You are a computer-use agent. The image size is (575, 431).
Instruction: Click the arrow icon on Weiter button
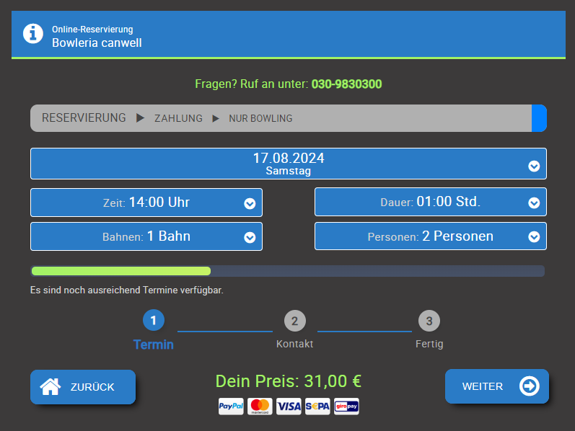point(530,386)
